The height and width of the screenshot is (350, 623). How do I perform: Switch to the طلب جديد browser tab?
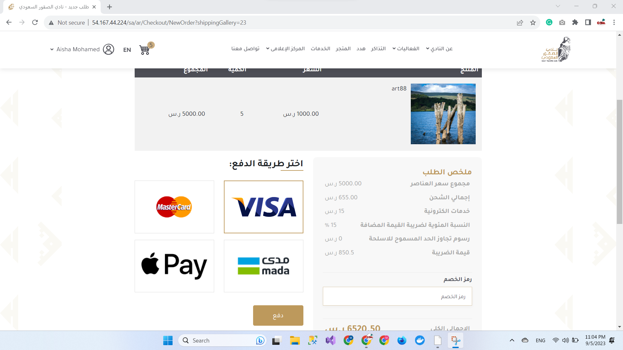tap(52, 7)
